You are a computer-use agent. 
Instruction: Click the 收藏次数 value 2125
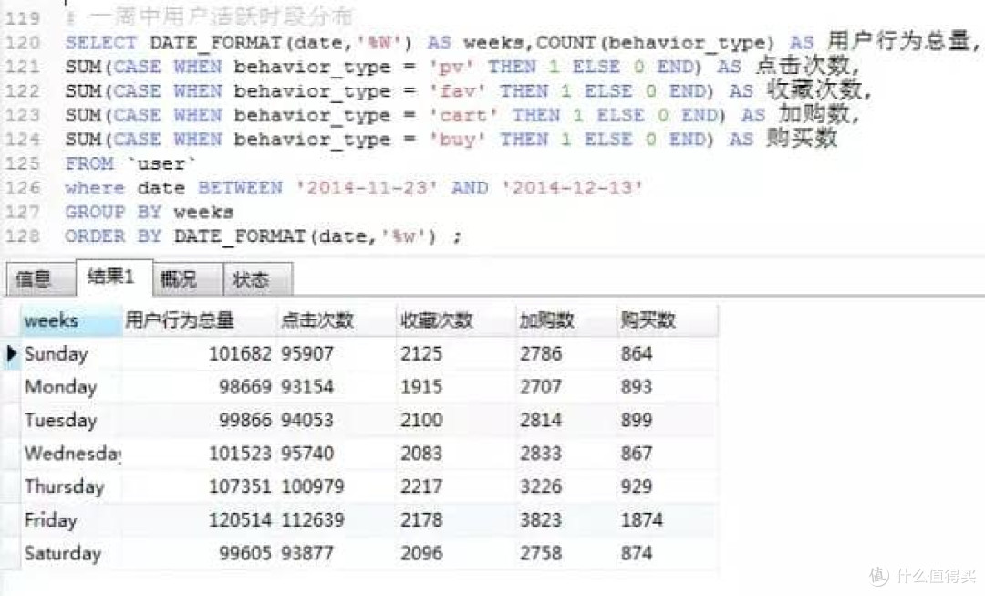click(x=421, y=353)
